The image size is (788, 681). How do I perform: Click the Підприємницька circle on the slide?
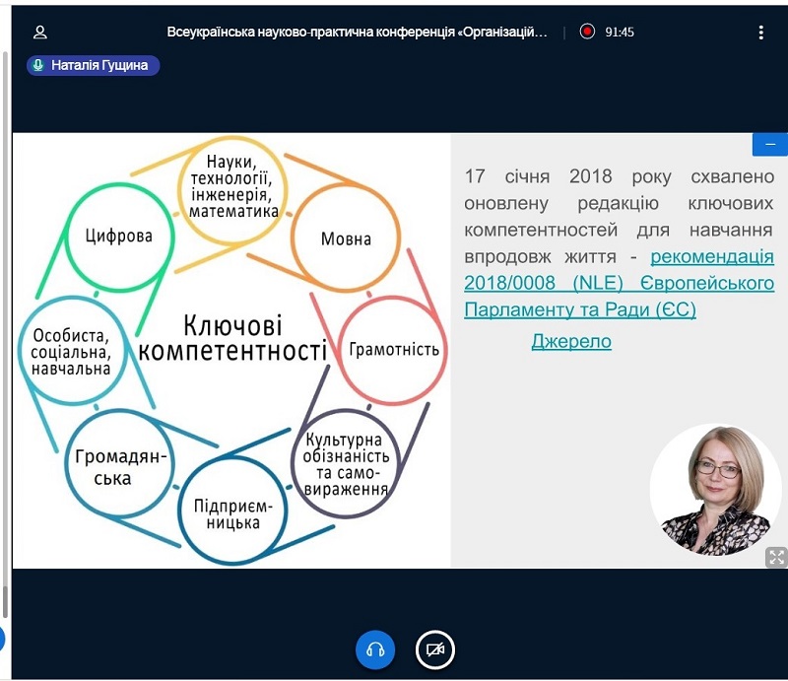tap(227, 511)
